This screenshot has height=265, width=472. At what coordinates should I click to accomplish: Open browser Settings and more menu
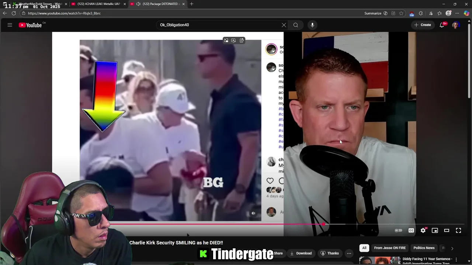click(x=457, y=13)
